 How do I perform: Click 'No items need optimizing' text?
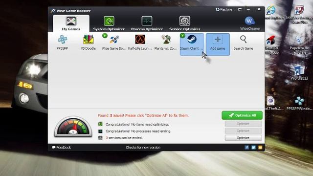137,124
